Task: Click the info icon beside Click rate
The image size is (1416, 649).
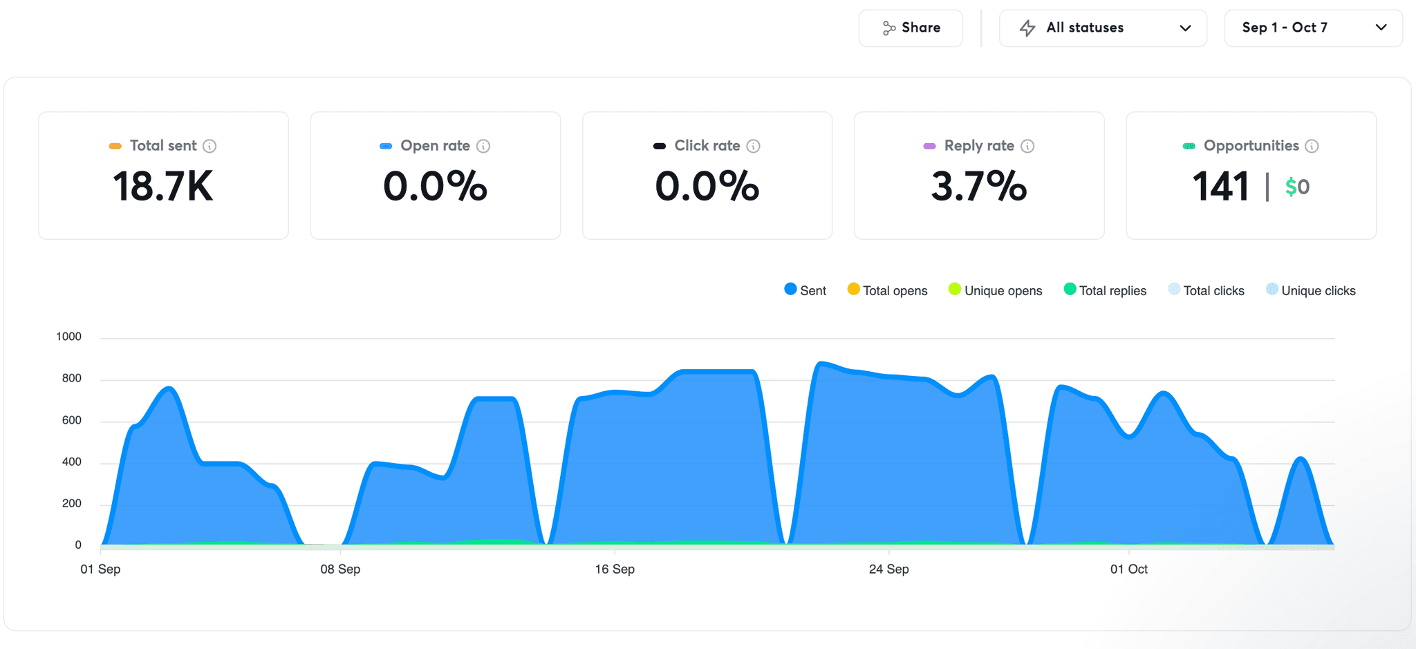Action: click(x=754, y=146)
